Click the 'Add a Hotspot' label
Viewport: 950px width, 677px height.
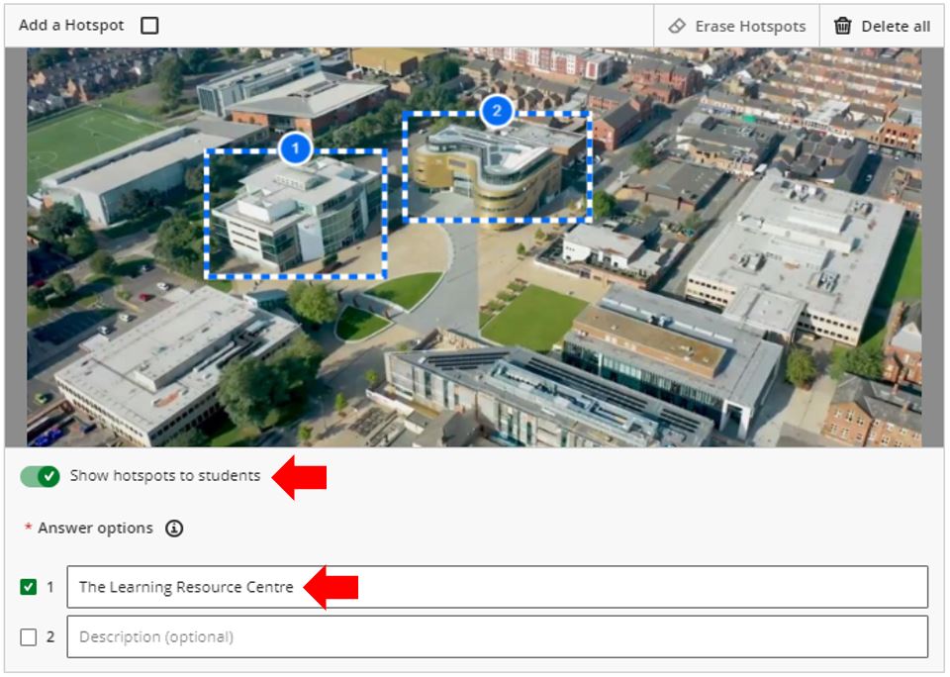[71, 26]
